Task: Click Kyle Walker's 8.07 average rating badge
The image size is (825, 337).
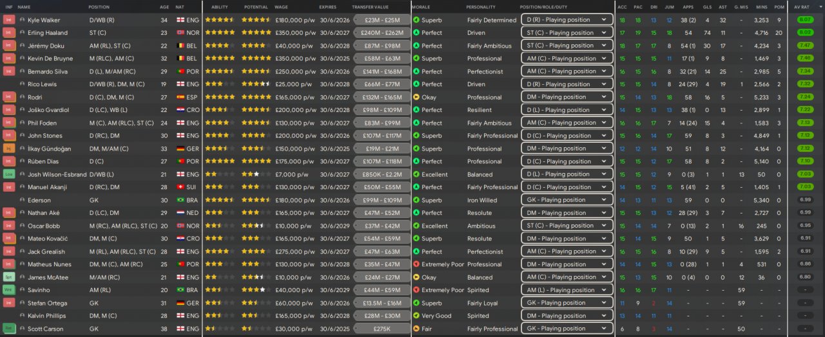Action: coord(805,20)
